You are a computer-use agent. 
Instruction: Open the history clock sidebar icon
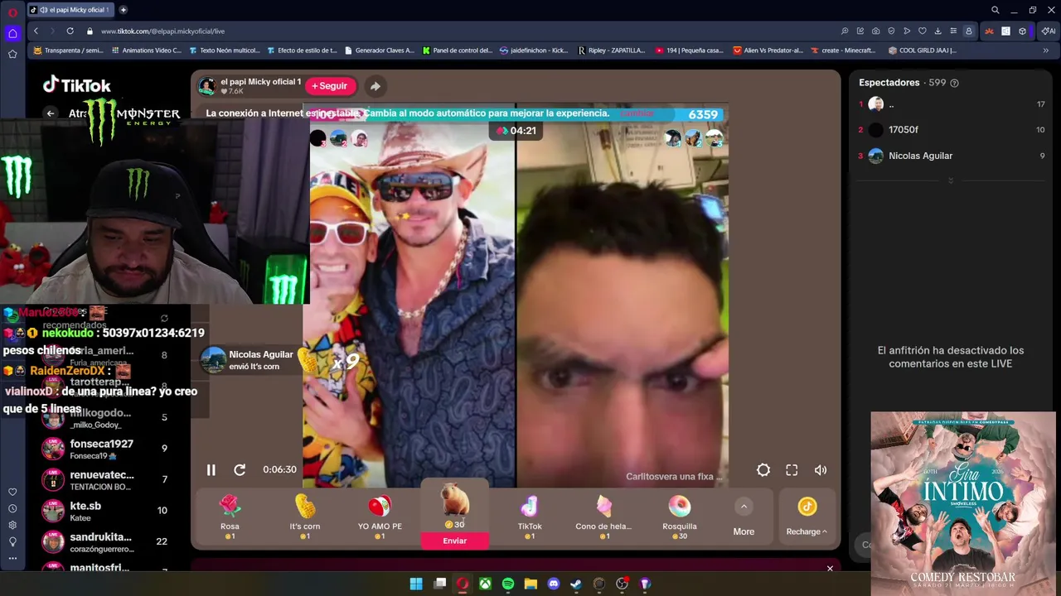[12, 508]
